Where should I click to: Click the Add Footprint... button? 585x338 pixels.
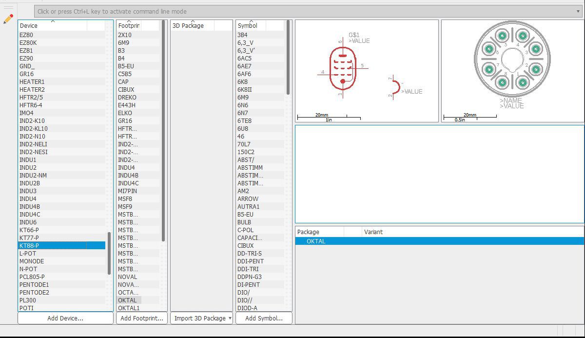pyautogui.click(x=141, y=318)
